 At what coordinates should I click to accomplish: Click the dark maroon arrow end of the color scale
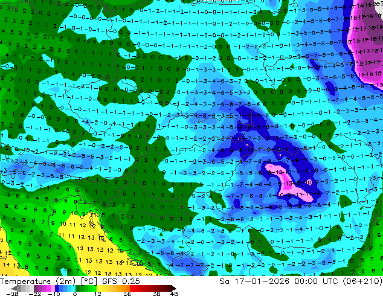point(173,288)
